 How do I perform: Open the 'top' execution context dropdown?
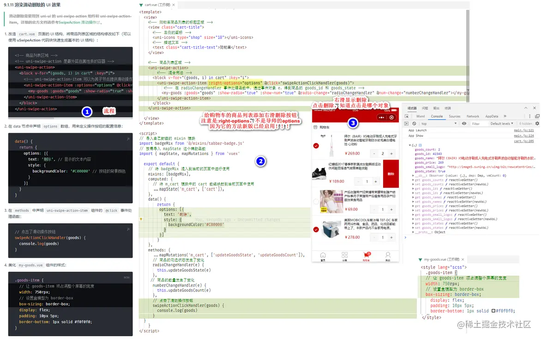point(439,124)
